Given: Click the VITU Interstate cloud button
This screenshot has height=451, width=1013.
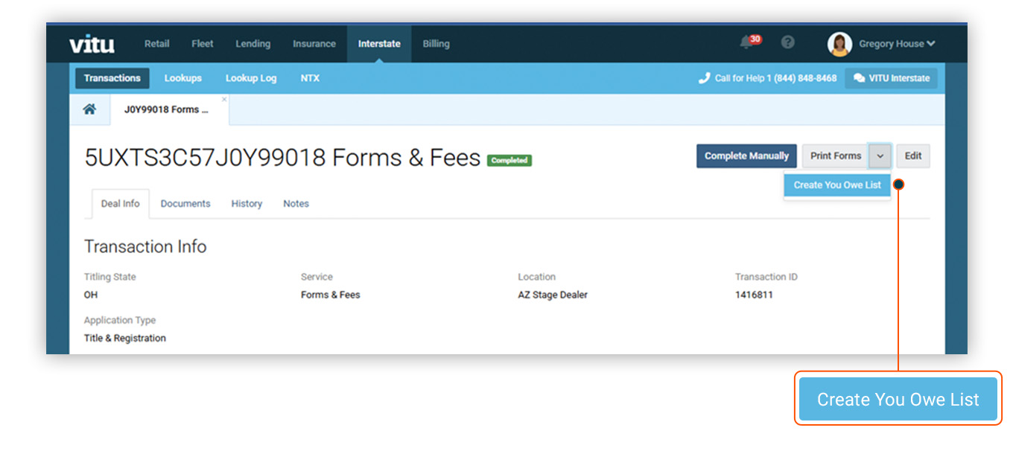Looking at the screenshot, I should tap(891, 78).
